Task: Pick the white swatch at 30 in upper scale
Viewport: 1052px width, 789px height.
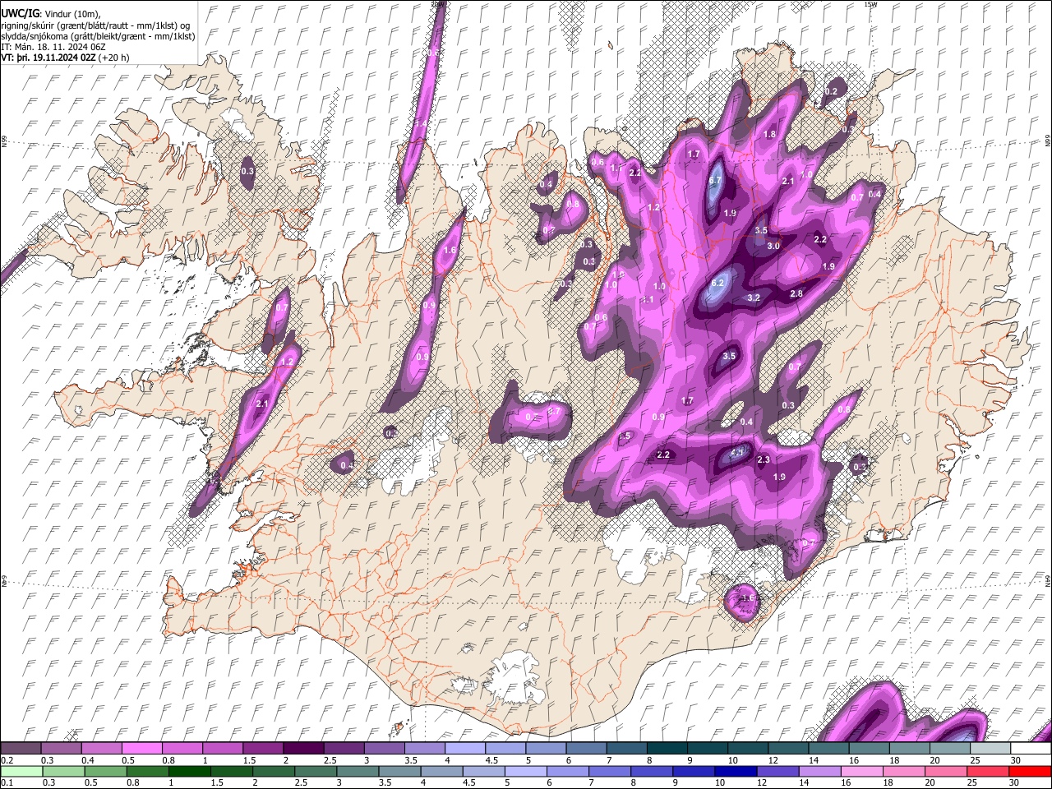Action: [1030, 748]
